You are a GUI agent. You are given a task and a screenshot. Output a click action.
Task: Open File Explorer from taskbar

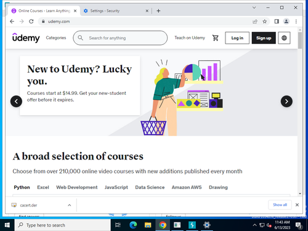[148, 225]
